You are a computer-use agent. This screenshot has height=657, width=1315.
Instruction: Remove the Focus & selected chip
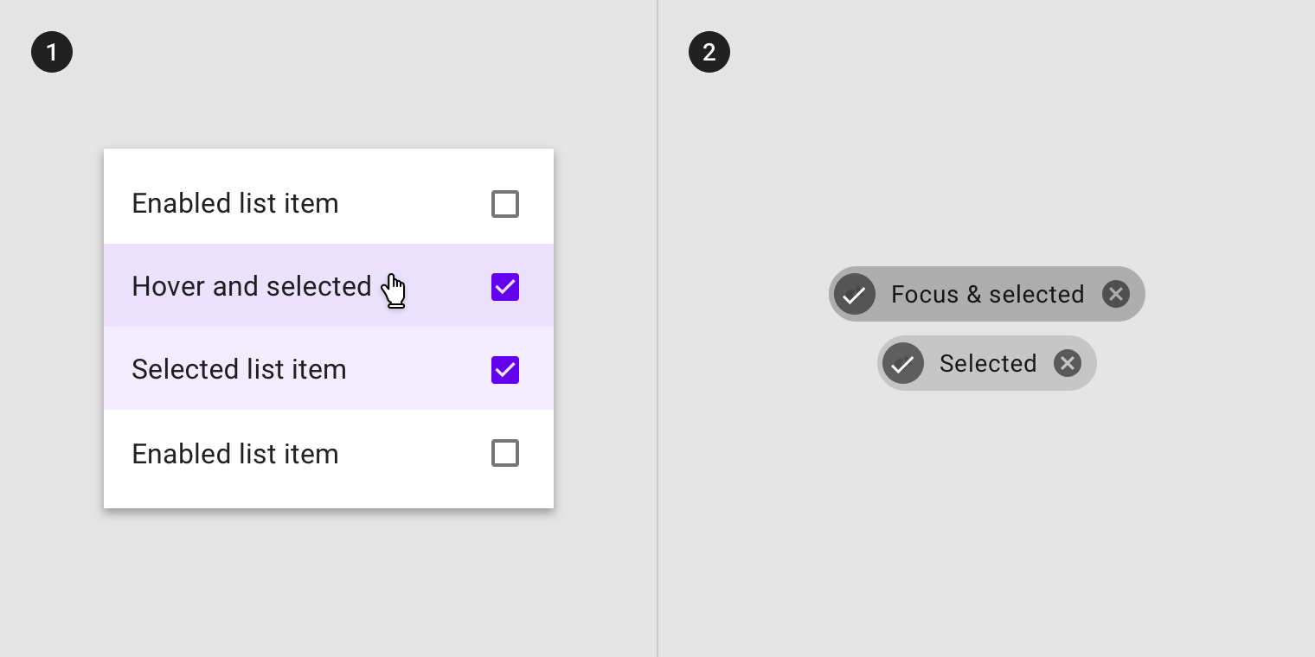click(x=1116, y=294)
